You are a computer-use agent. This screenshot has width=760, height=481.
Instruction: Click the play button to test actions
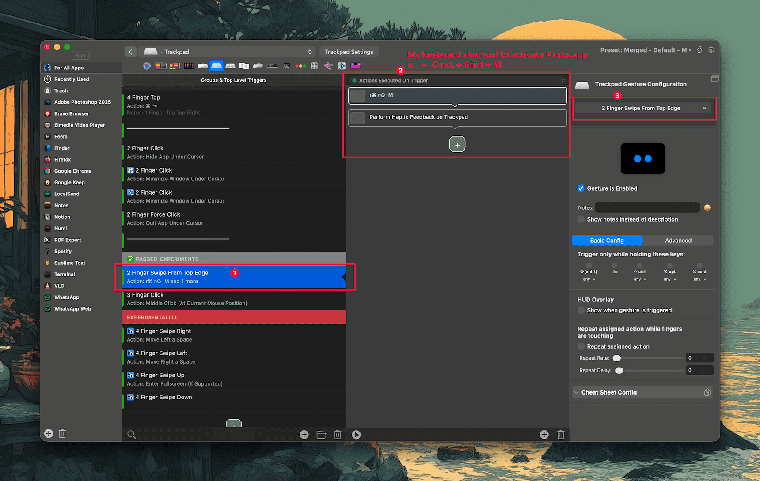coord(356,435)
